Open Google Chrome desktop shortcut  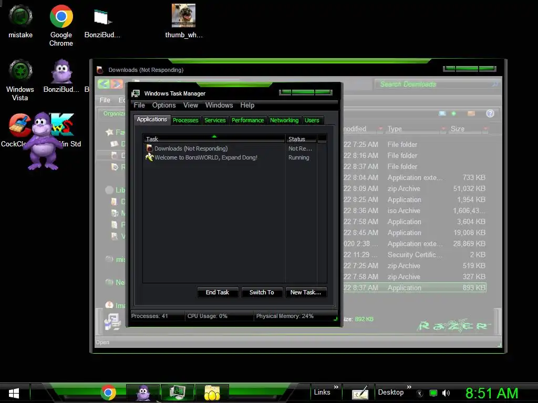pos(61,25)
